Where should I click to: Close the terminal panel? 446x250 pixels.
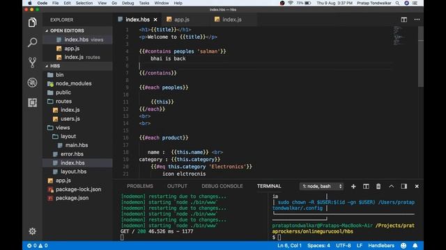pos(417,186)
